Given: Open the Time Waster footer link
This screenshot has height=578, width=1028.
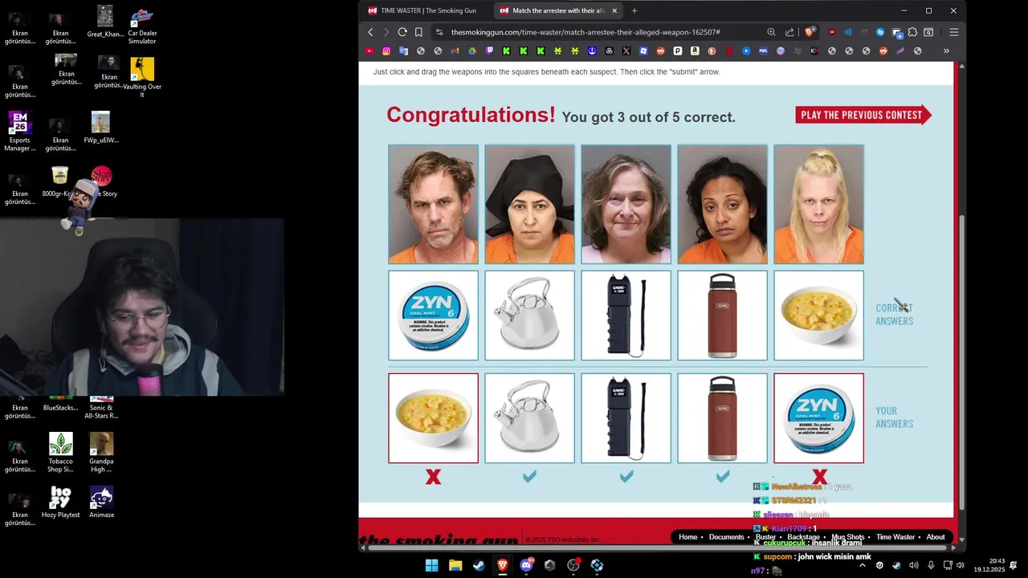Looking at the screenshot, I should coord(895,537).
